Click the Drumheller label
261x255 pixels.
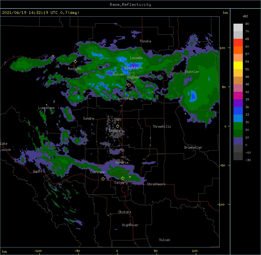point(193,147)
